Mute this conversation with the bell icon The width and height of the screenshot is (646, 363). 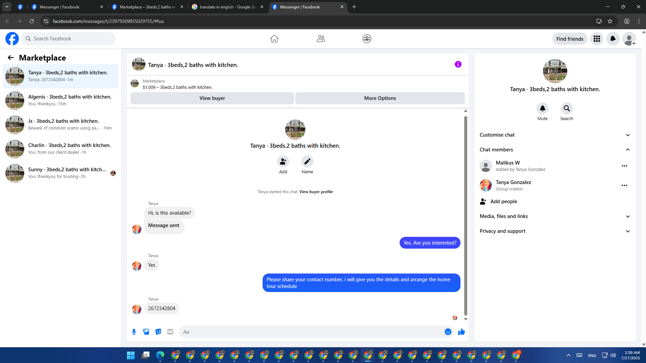pos(543,108)
